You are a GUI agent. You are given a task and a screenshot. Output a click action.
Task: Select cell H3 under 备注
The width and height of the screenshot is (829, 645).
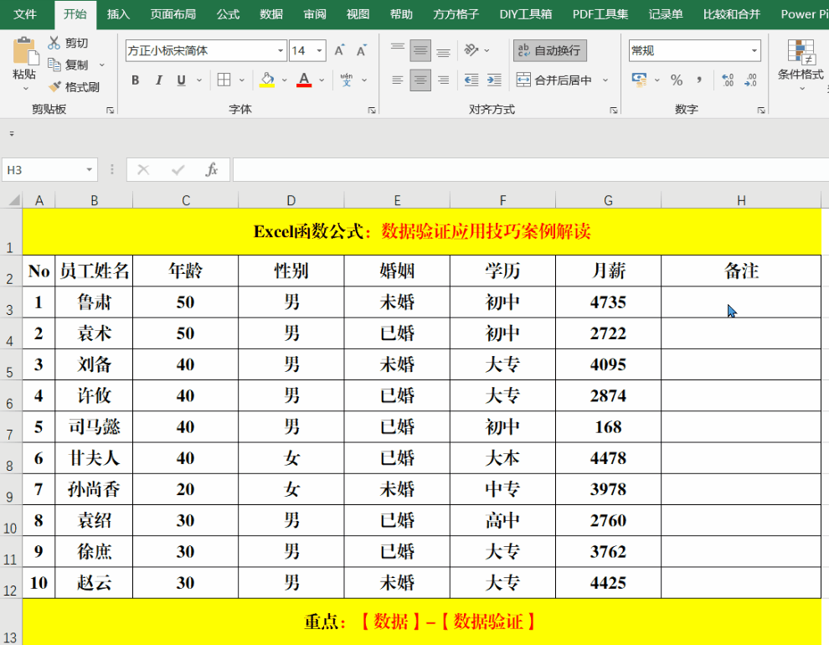click(741, 302)
